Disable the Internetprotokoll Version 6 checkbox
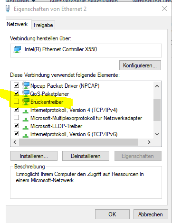 coord(16,134)
